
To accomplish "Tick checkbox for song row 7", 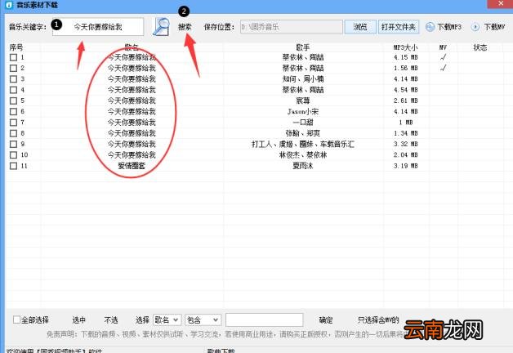I will coord(13,123).
